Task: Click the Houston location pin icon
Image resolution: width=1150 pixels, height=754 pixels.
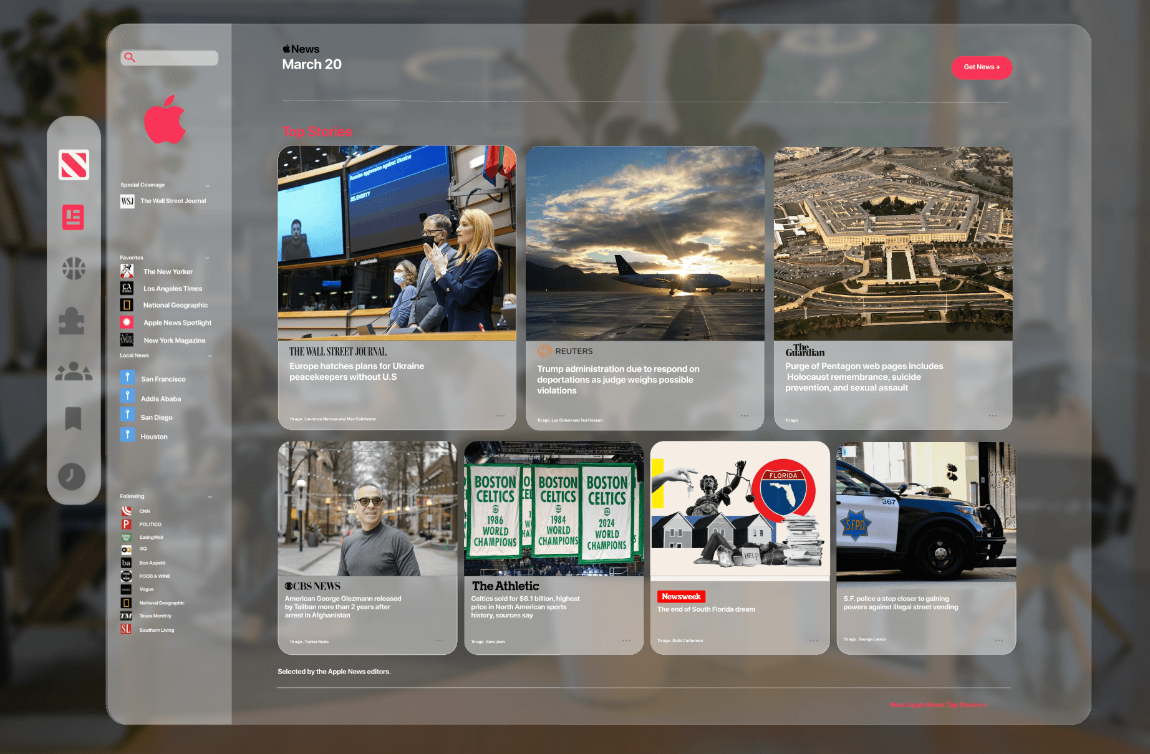Action: [127, 434]
